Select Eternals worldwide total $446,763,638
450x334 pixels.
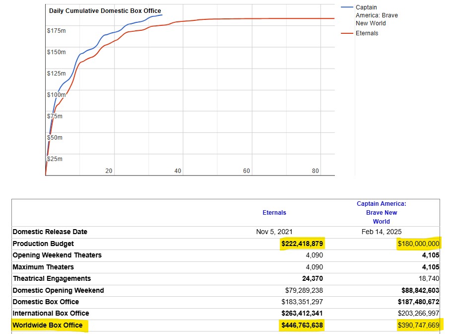point(302,326)
